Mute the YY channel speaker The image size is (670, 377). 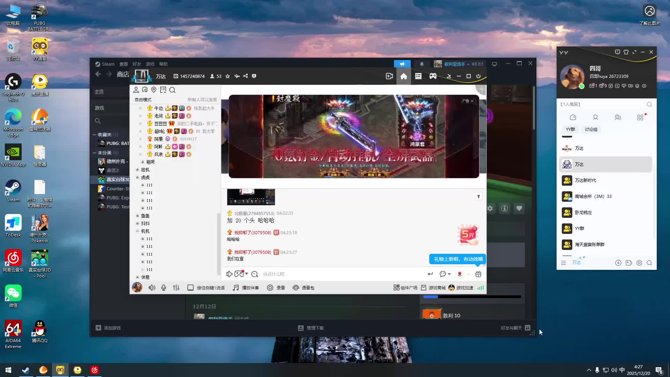tap(152, 288)
